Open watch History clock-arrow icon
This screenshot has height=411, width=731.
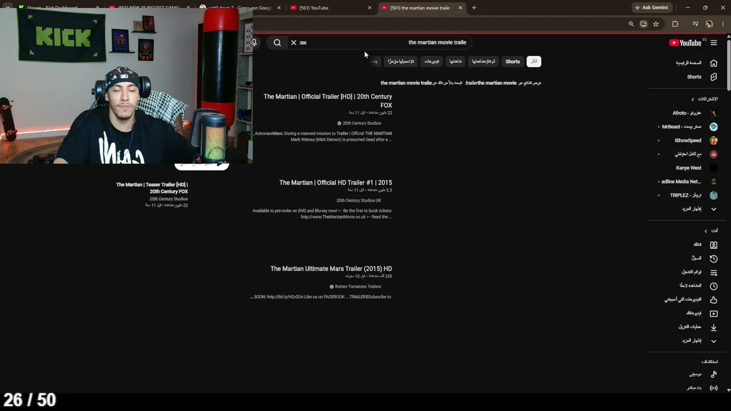click(x=713, y=259)
